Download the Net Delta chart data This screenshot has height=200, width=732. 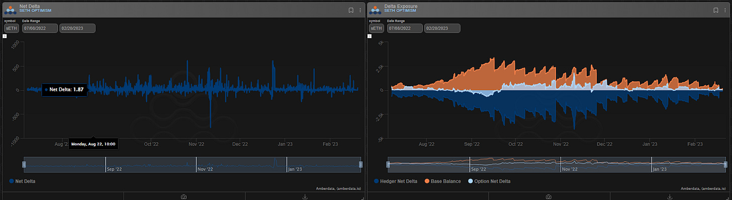pyautogui.click(x=305, y=197)
